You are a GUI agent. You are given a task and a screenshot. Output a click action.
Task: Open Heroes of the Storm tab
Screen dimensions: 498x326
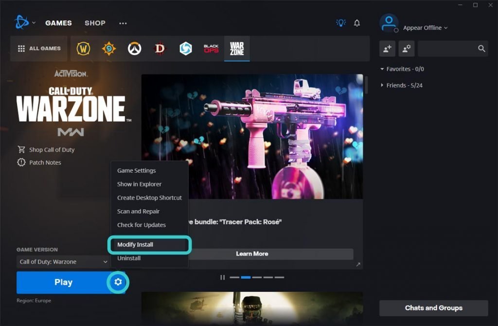pos(185,49)
